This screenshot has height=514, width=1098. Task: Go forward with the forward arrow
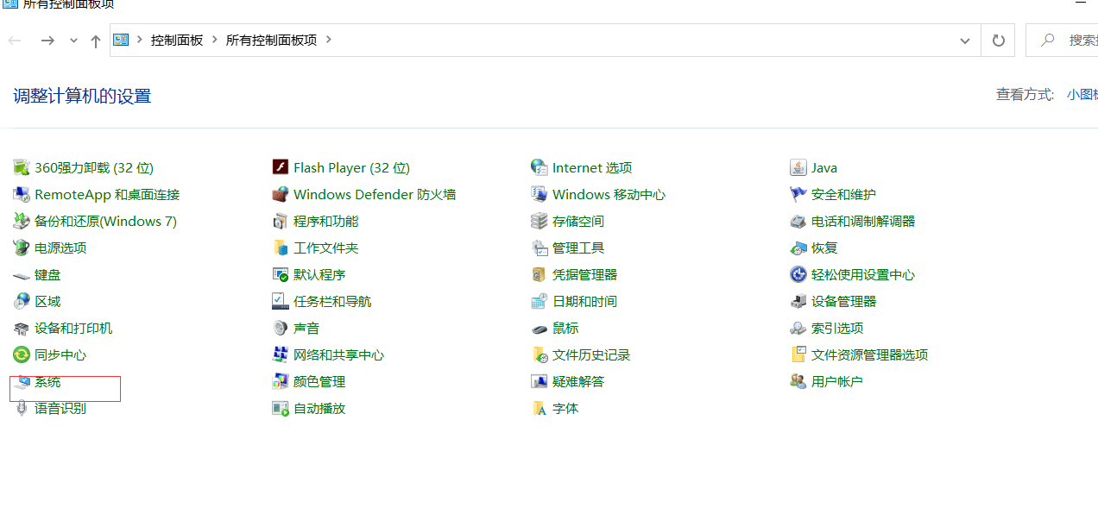(x=47, y=41)
